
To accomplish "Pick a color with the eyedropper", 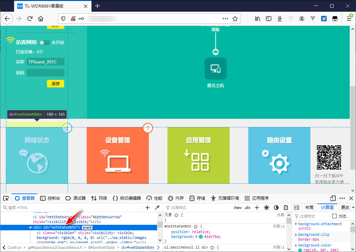I will coord(157,208).
